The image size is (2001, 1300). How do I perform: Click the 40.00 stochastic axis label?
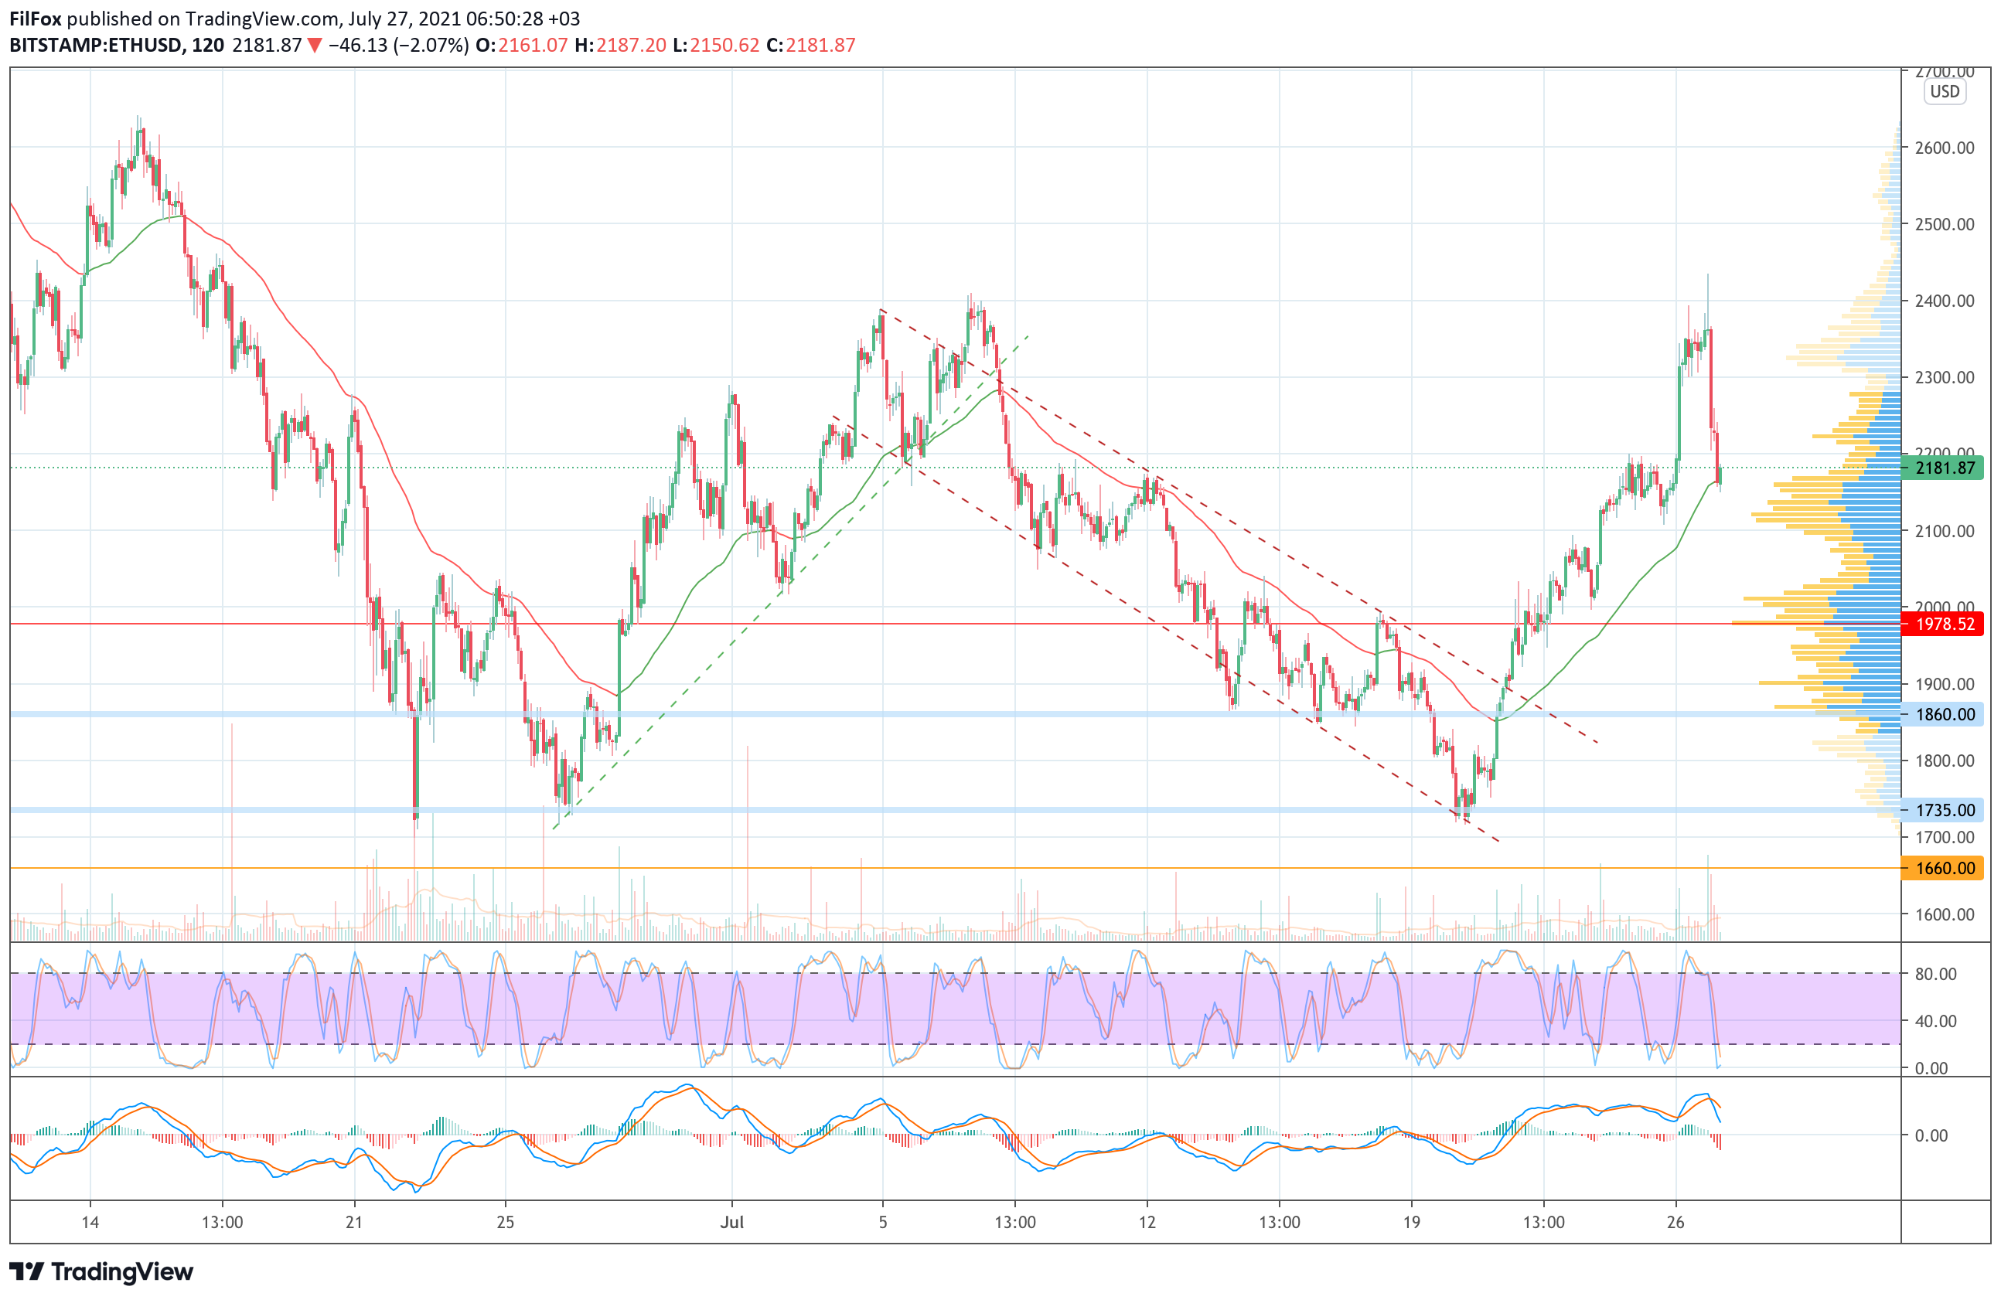[1935, 1021]
